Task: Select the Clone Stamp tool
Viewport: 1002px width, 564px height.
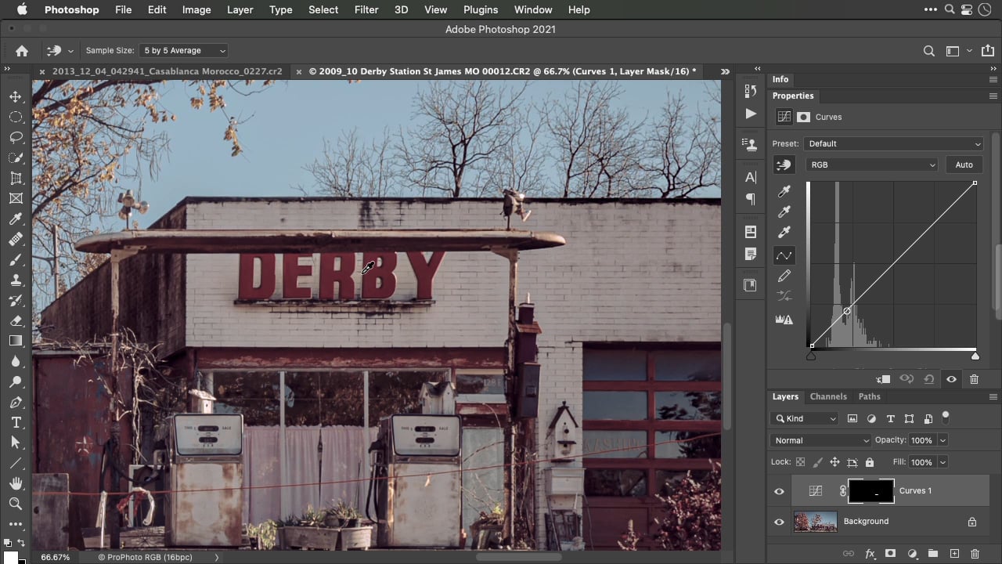Action: coord(16,280)
